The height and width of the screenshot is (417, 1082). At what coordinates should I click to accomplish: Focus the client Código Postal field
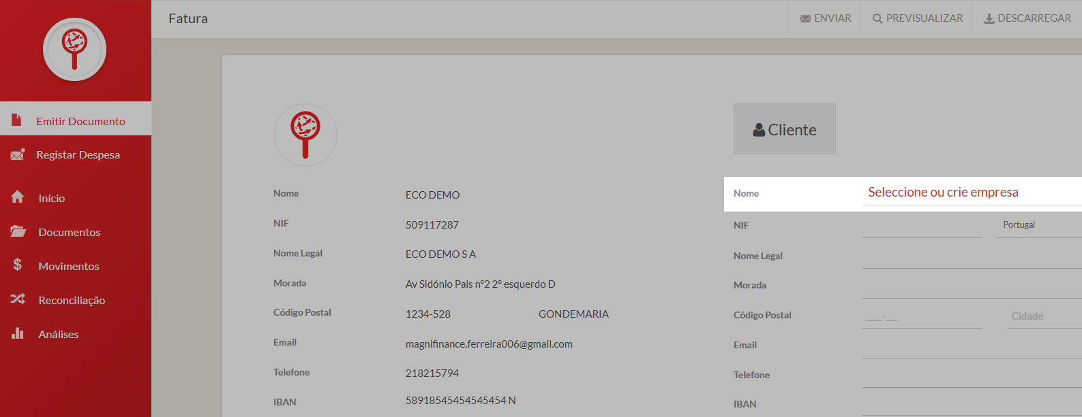pyautogui.click(x=920, y=317)
